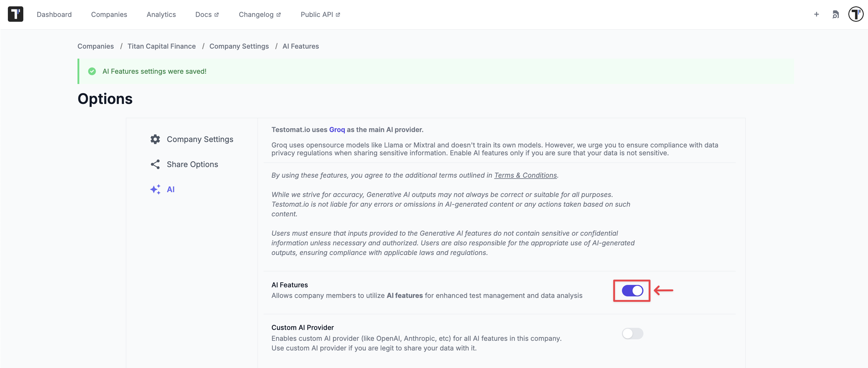
Task: Disable the AI Features toggle
Action: 632,291
